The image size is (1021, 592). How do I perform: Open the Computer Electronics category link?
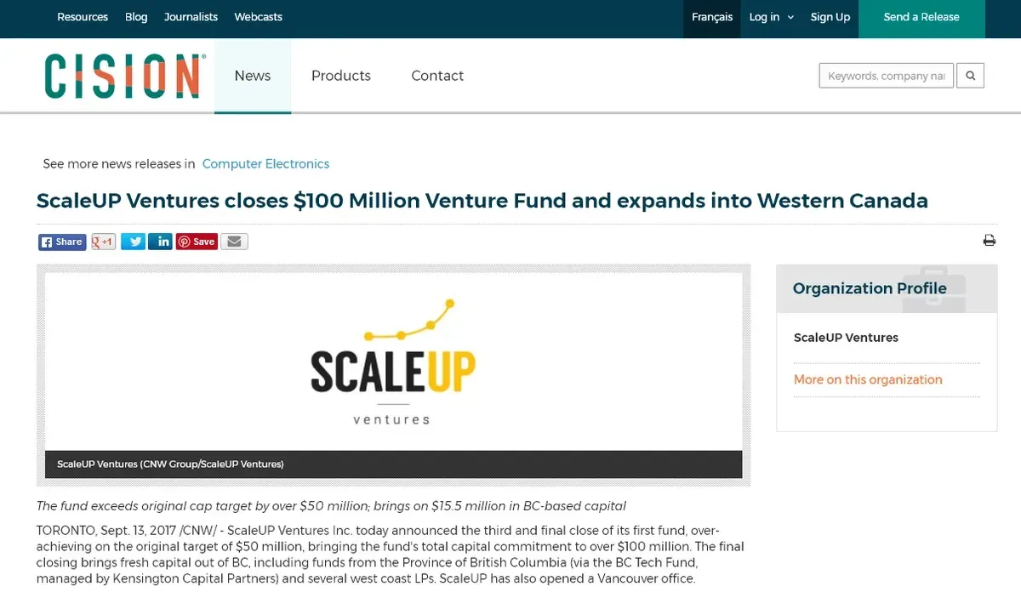[265, 164]
